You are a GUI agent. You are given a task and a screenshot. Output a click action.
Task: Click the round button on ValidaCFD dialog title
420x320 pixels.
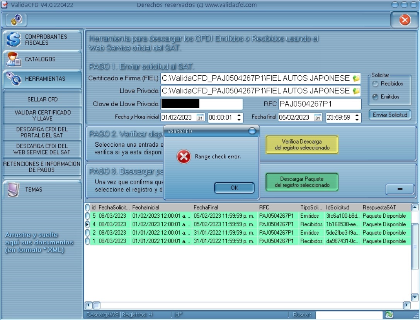[x=252, y=131]
